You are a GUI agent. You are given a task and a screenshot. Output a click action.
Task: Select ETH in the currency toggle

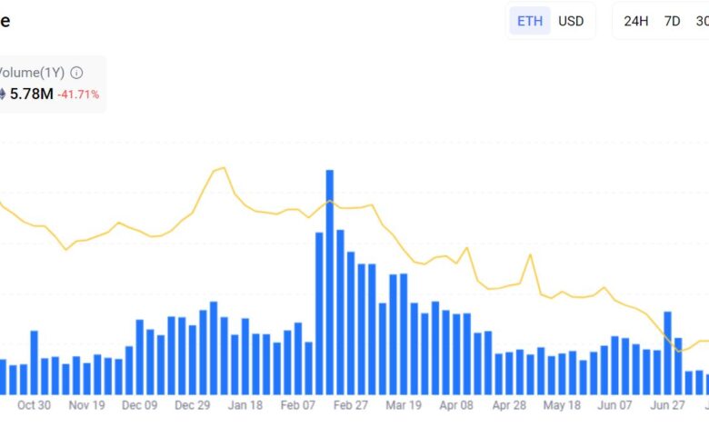pos(530,21)
